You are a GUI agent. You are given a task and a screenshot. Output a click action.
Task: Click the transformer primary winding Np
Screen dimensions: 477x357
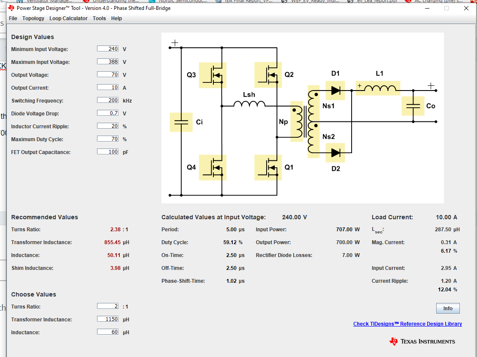[297, 121]
